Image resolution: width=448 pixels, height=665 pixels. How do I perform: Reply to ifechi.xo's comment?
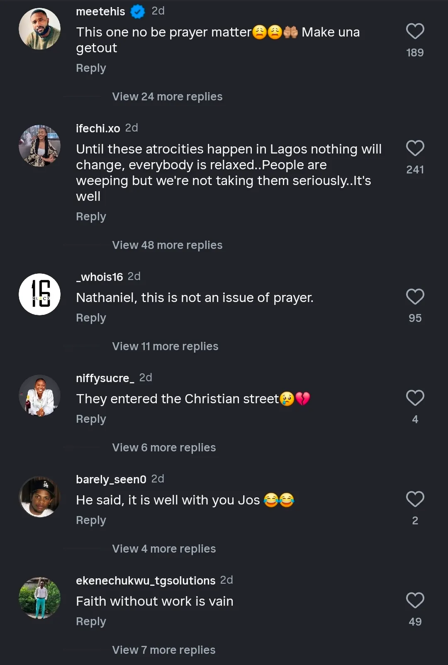click(91, 217)
